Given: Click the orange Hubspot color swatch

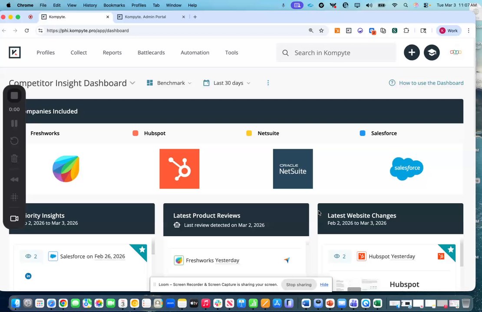Looking at the screenshot, I should tap(135, 133).
